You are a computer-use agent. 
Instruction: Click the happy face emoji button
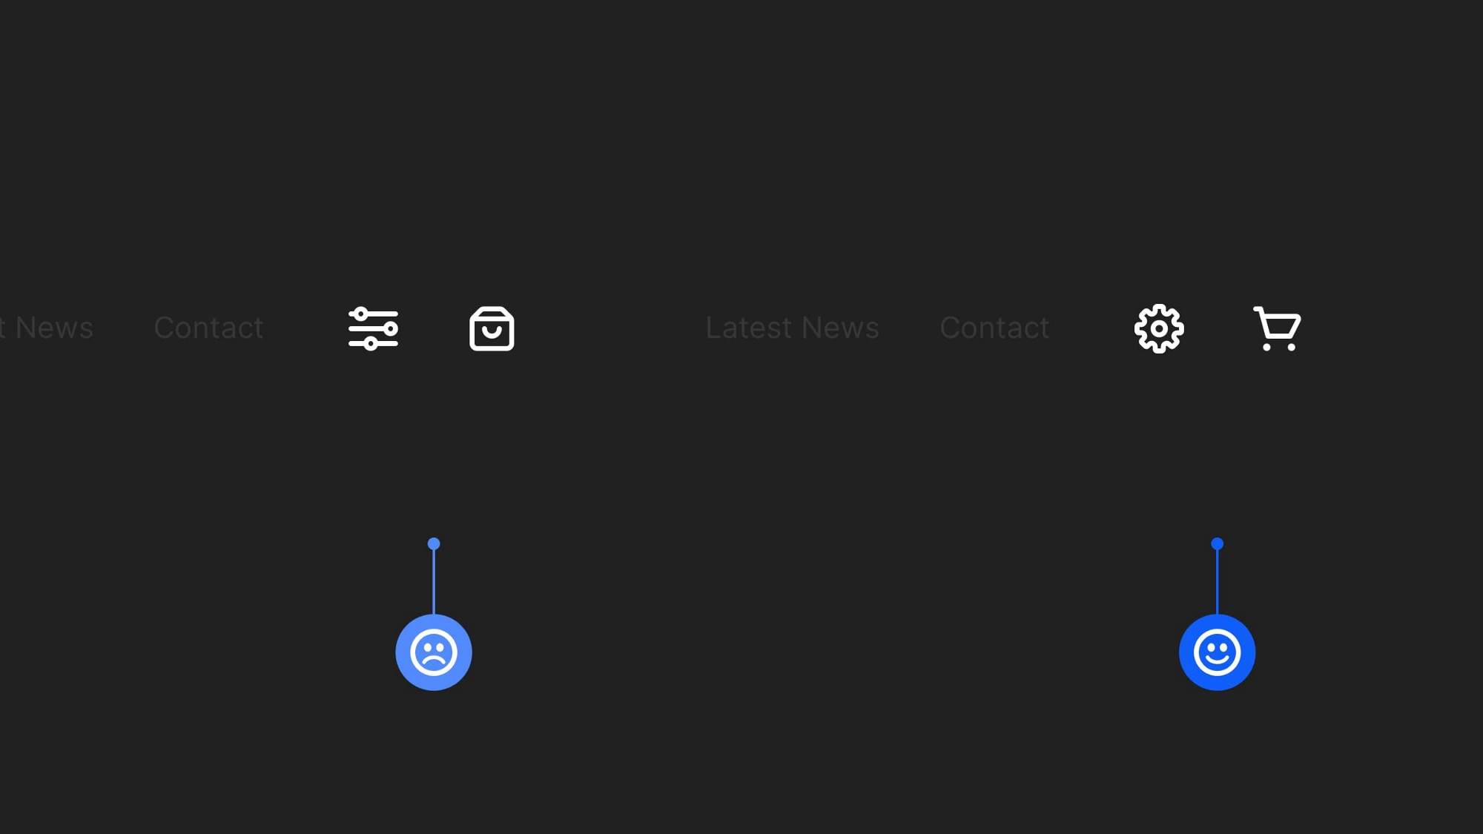1217,652
